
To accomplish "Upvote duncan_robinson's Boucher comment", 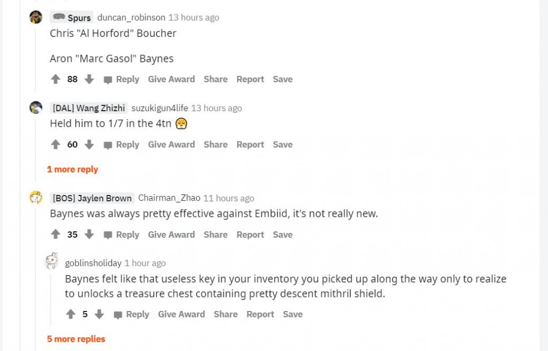I will [x=55, y=80].
